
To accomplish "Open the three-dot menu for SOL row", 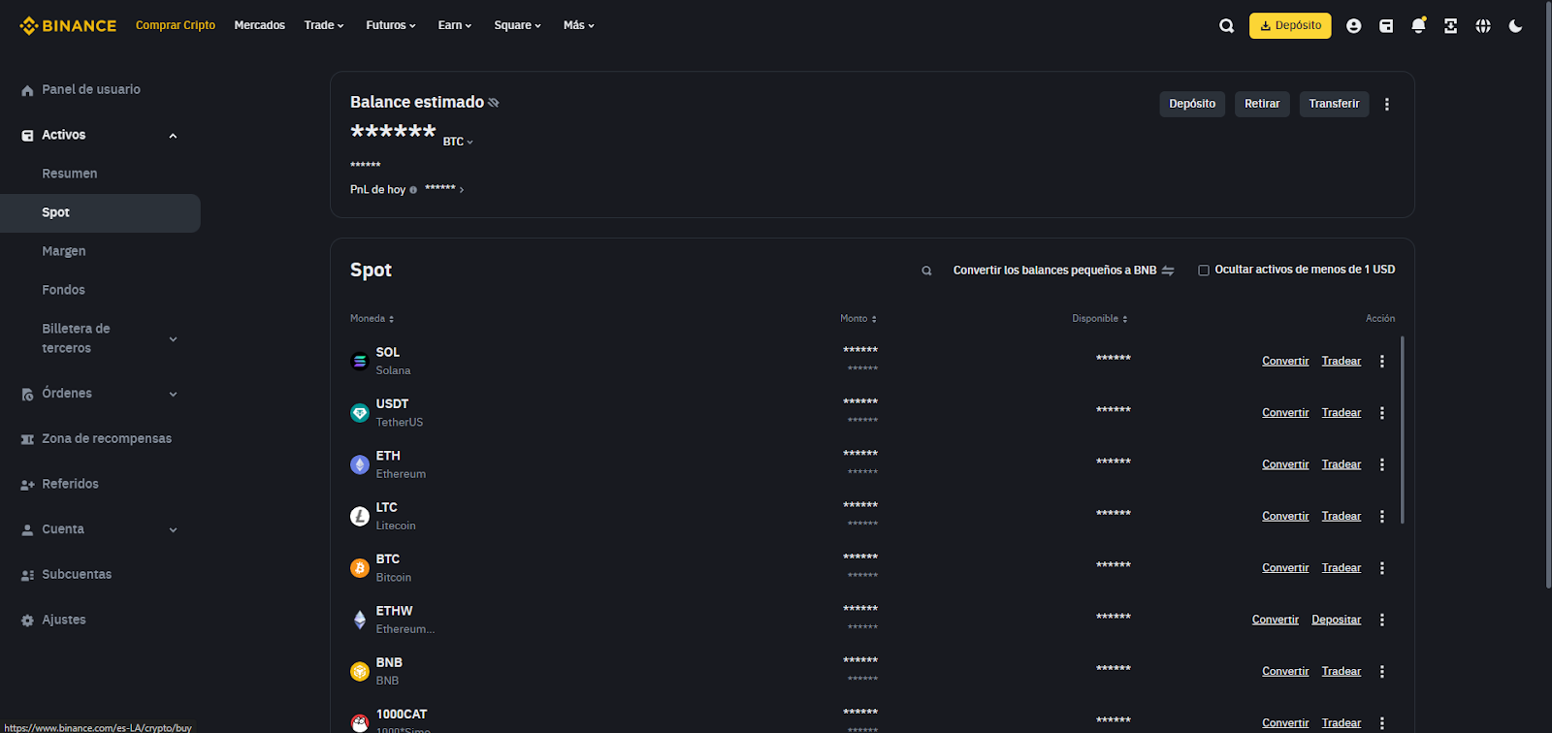I will pos(1382,362).
